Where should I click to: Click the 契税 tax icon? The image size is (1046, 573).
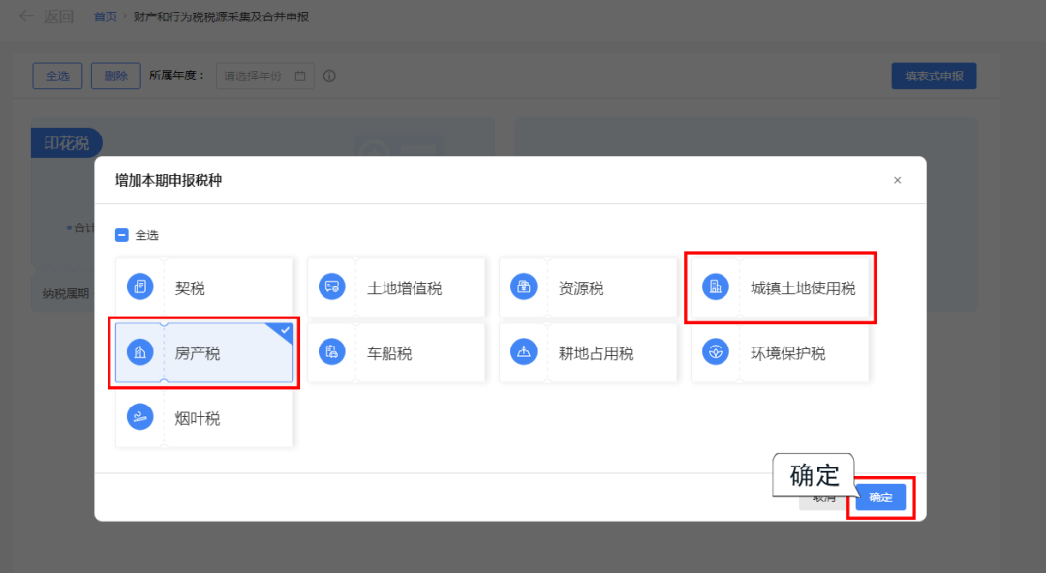click(140, 286)
